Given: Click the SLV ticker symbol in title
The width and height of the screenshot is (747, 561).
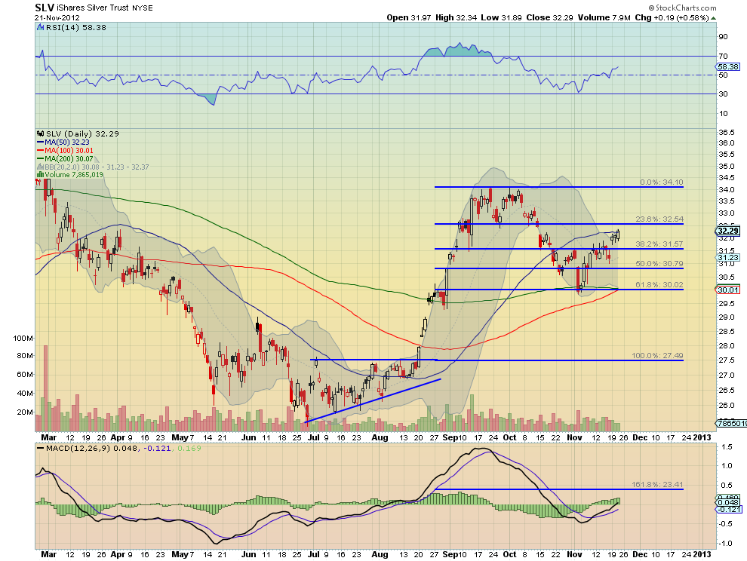Looking at the screenshot, I should pos(45,7).
